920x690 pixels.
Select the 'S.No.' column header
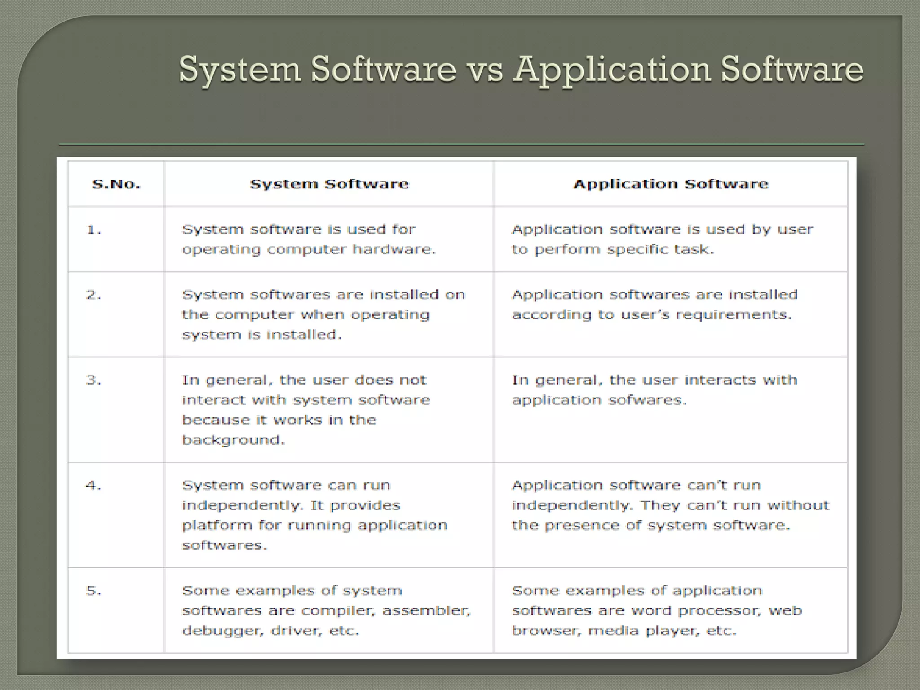[116, 184]
